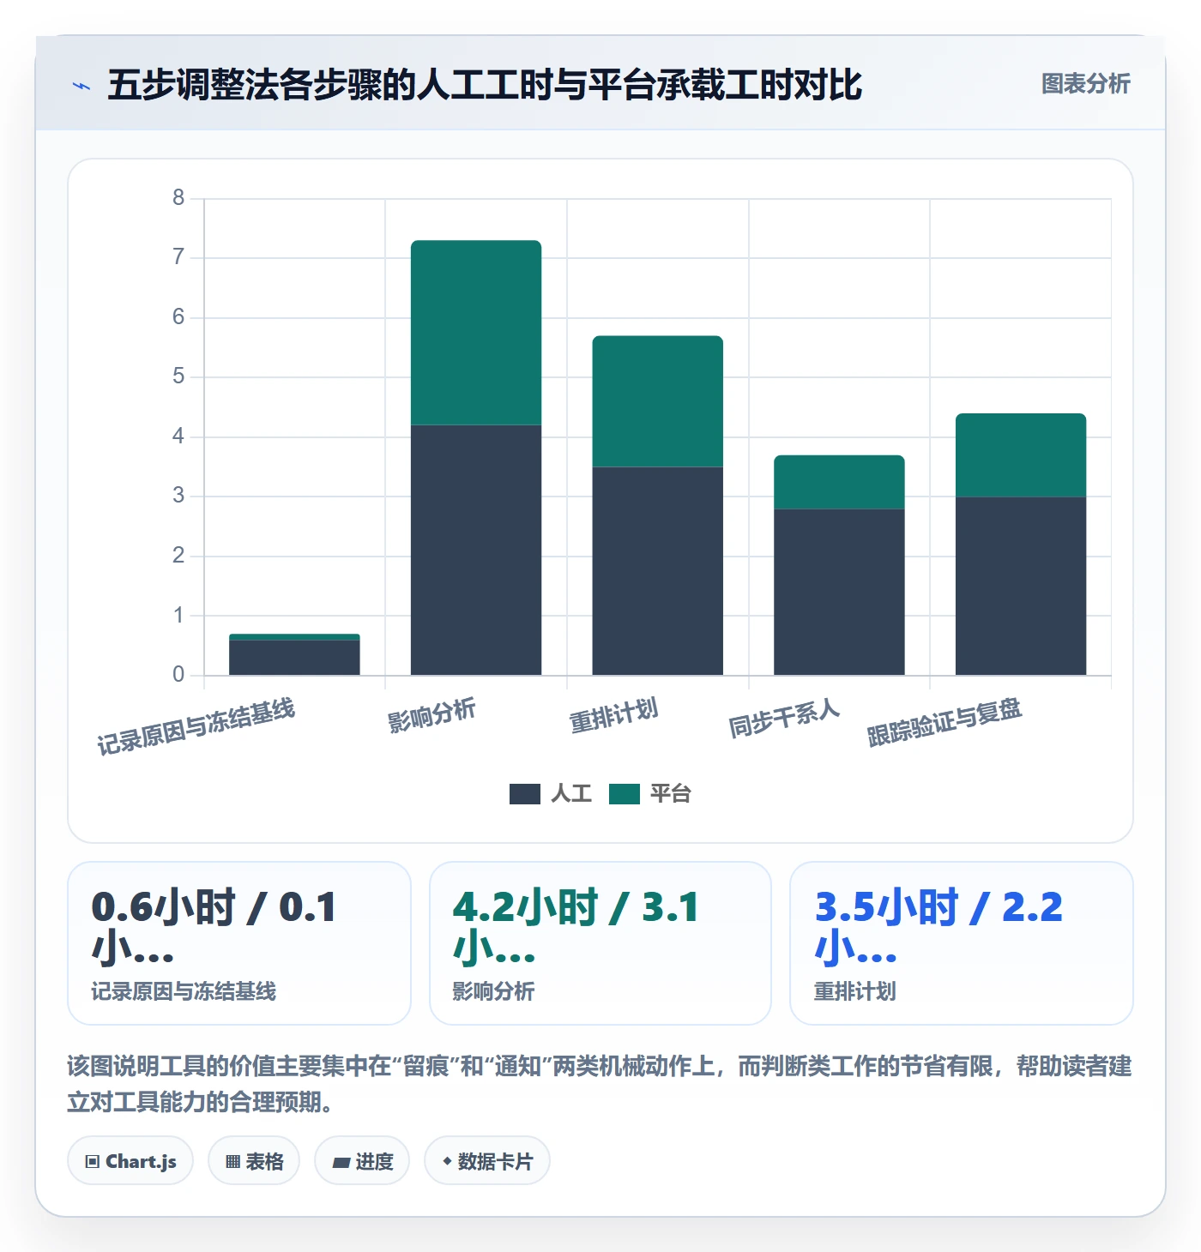This screenshot has width=1201, height=1252.
Task: Click the 跟踪验证与复盘 x-axis label
Action: pyautogui.click(x=945, y=722)
